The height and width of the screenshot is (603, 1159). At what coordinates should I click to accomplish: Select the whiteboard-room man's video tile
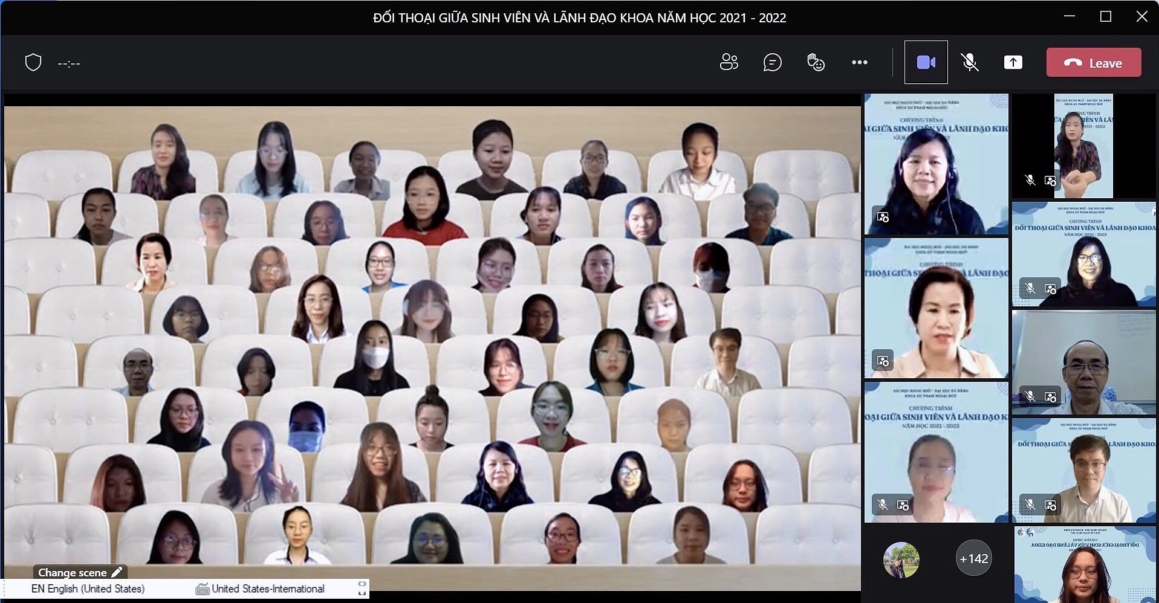(x=1084, y=363)
